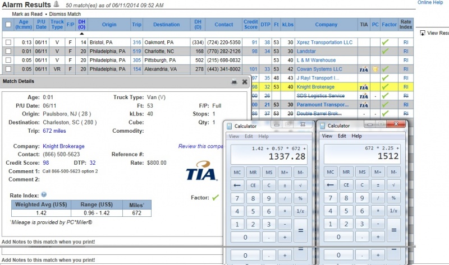This screenshot has width=449, height=265.
Task: Open View menu in right Calculator
Action: coord(327,136)
